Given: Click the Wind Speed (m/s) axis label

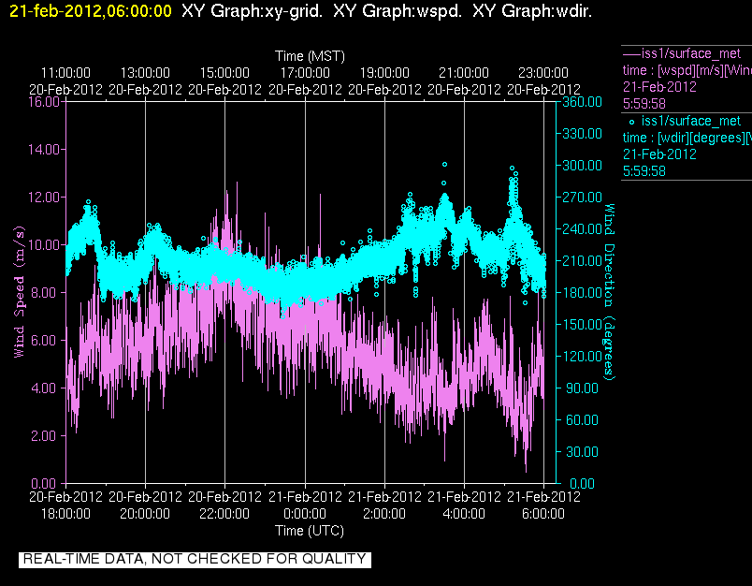Looking at the screenshot, I should coord(19,292).
